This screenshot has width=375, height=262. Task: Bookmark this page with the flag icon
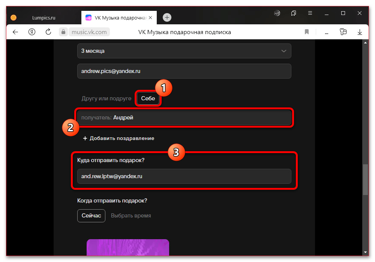pyautogui.click(x=307, y=32)
